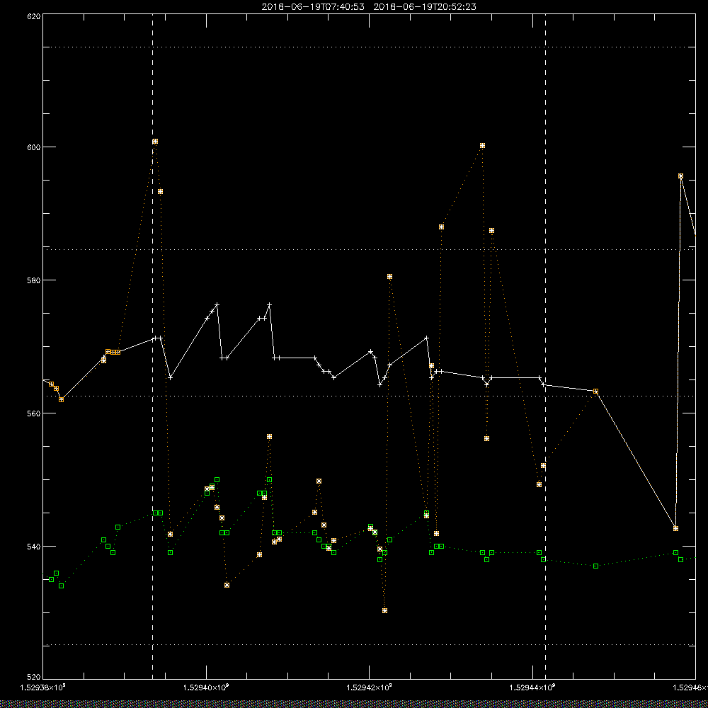Select the y-axis label 520
Image resolution: width=708 pixels, height=708 pixels.
[x=35, y=677]
